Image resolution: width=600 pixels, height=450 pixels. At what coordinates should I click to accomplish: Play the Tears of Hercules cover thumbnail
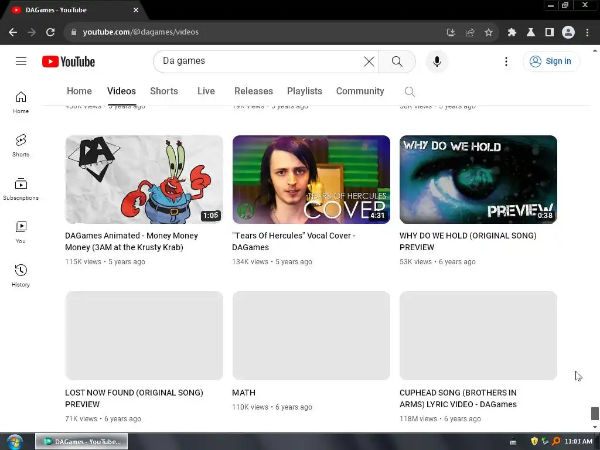pos(311,179)
